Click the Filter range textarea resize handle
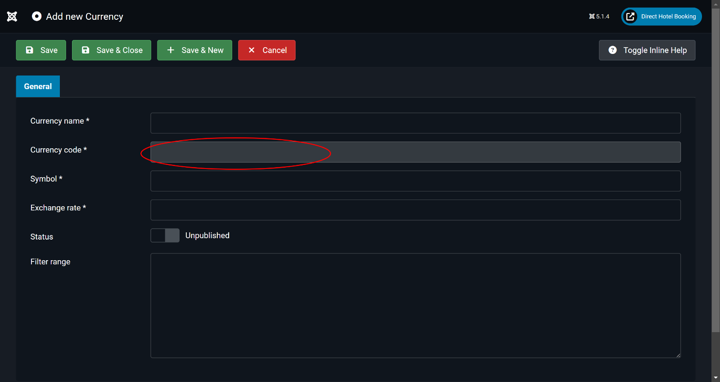This screenshot has width=720, height=382. [x=678, y=355]
